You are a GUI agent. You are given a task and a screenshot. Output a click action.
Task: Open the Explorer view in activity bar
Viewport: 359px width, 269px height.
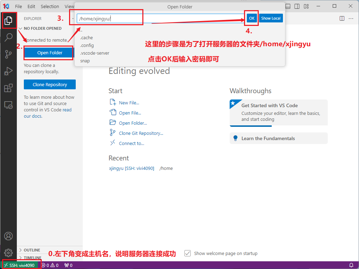[x=8, y=21]
